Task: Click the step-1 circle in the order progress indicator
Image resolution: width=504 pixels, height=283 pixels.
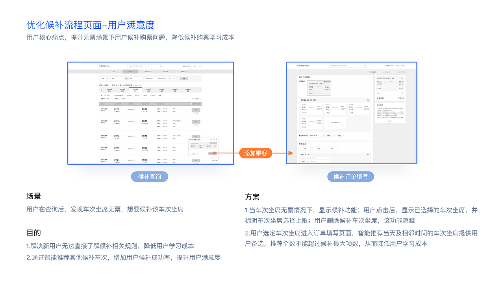Action: click(370, 72)
